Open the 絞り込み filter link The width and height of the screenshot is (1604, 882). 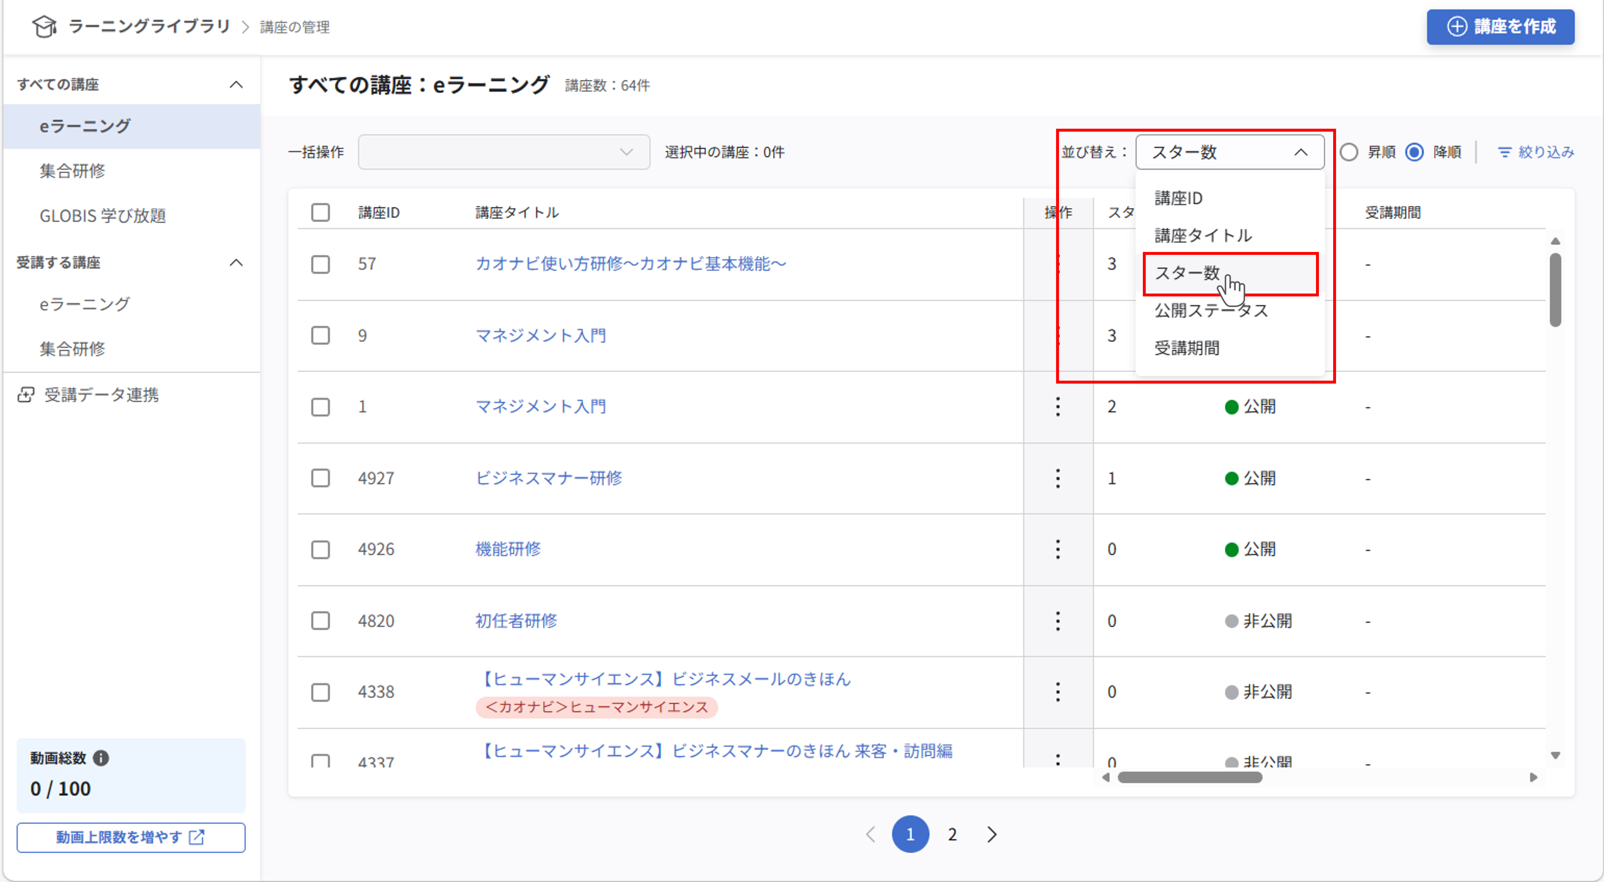(1535, 152)
